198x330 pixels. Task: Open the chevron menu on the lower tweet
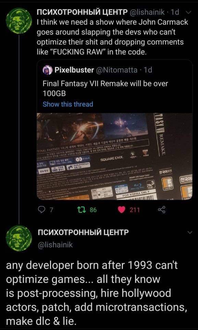(190, 233)
